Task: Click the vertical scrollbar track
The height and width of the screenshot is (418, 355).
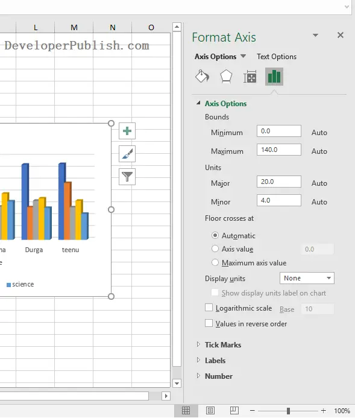Action: coord(177,373)
